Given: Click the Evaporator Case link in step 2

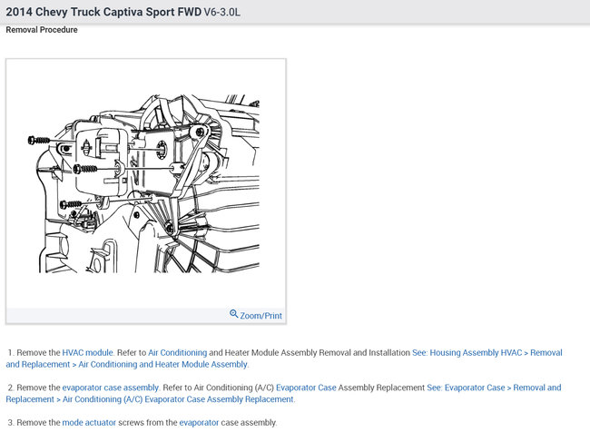Looking at the screenshot, I should click(306, 388).
